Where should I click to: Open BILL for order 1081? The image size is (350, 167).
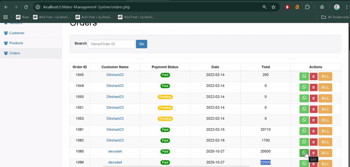(x=325, y=131)
